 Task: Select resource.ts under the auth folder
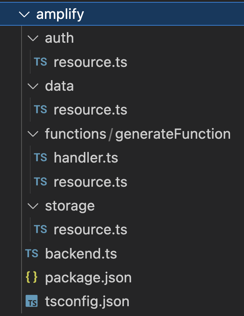90,62
